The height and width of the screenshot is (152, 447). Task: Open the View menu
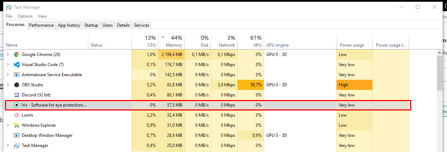click(x=42, y=16)
